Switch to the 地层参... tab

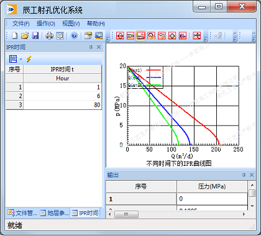point(55,213)
